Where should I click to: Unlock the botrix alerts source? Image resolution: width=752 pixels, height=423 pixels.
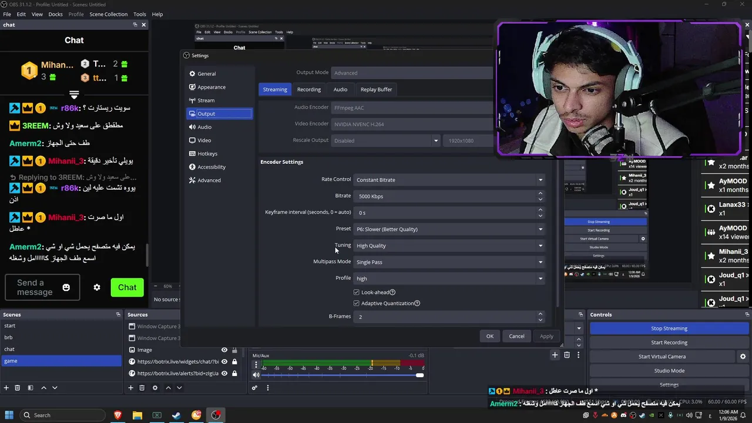(234, 373)
